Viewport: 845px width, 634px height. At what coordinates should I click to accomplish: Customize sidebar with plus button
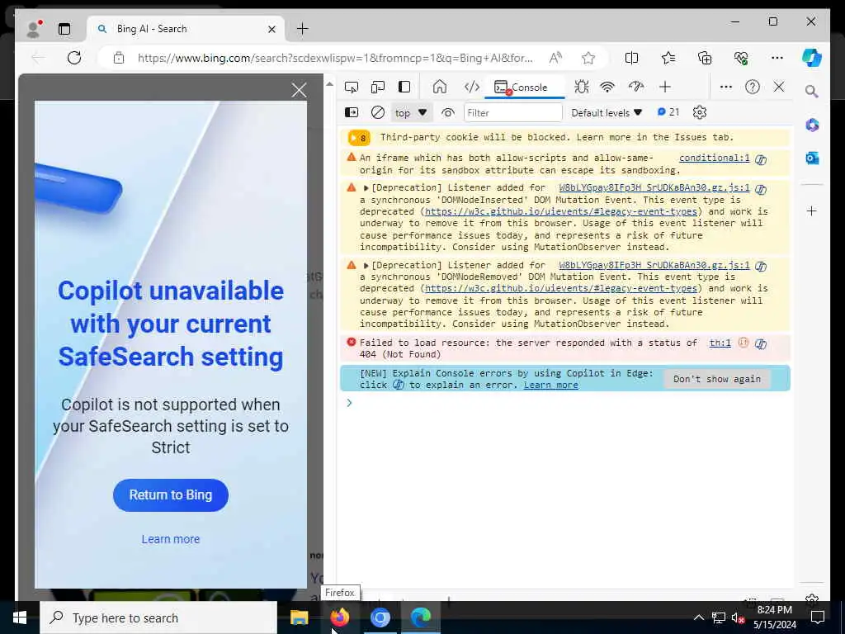click(812, 211)
